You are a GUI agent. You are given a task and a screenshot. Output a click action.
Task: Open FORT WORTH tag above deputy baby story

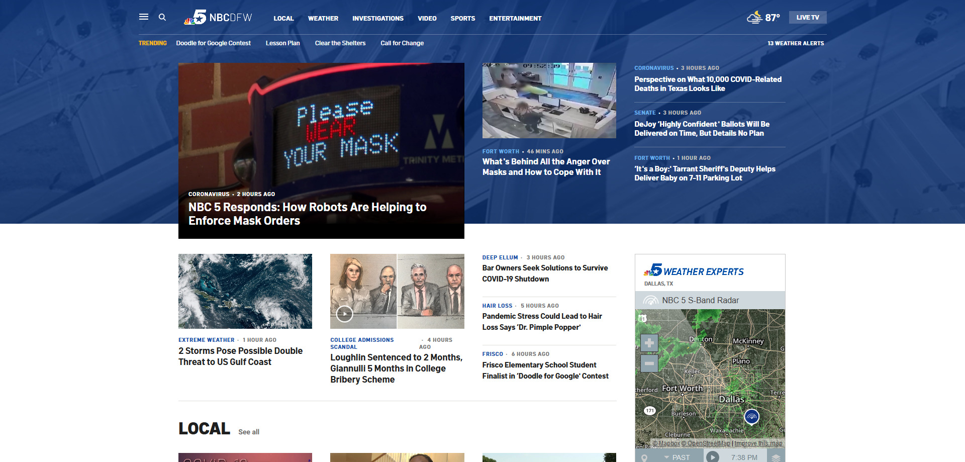[x=652, y=158]
